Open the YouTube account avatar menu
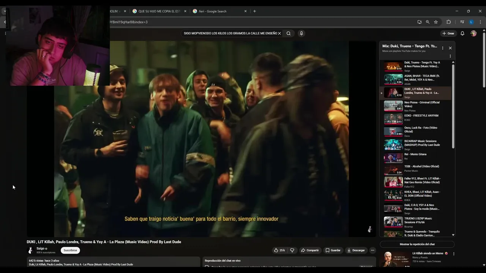Screen dimensions: 486x273 coord(473,33)
